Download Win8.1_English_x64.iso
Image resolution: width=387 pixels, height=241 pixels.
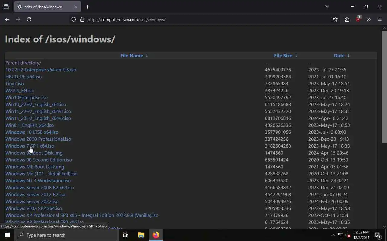(30, 125)
